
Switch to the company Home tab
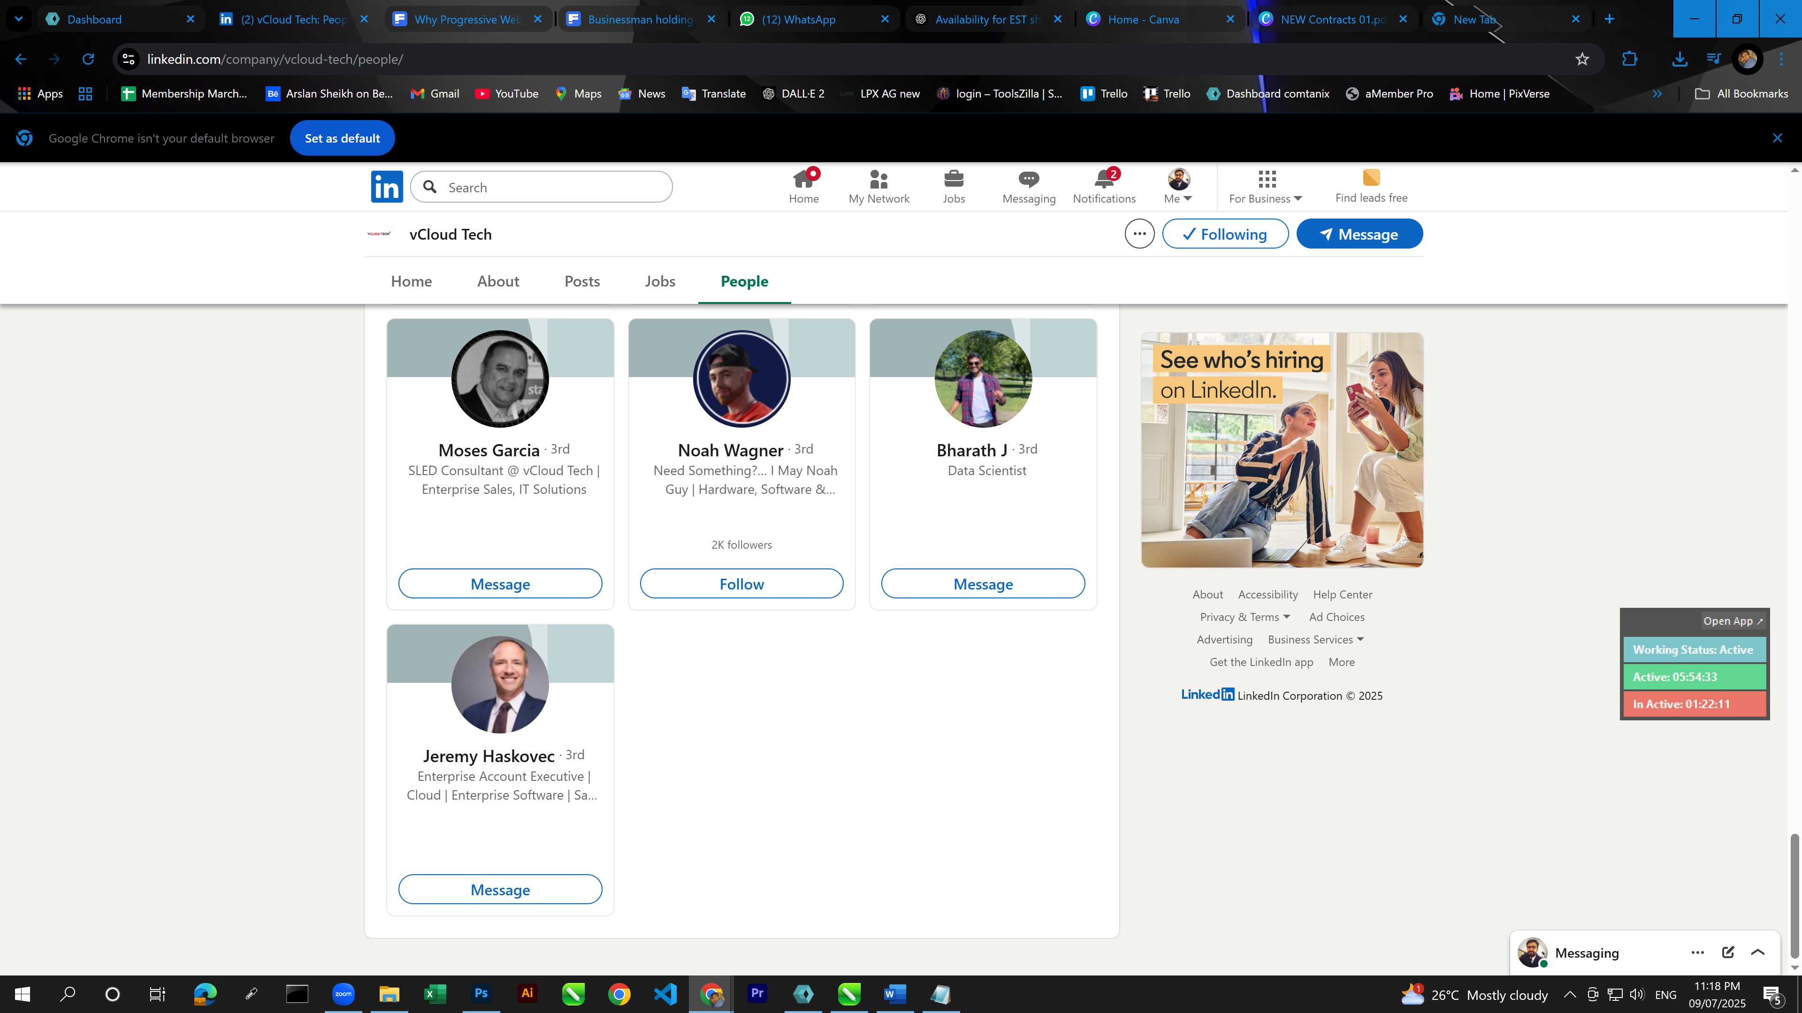click(412, 281)
